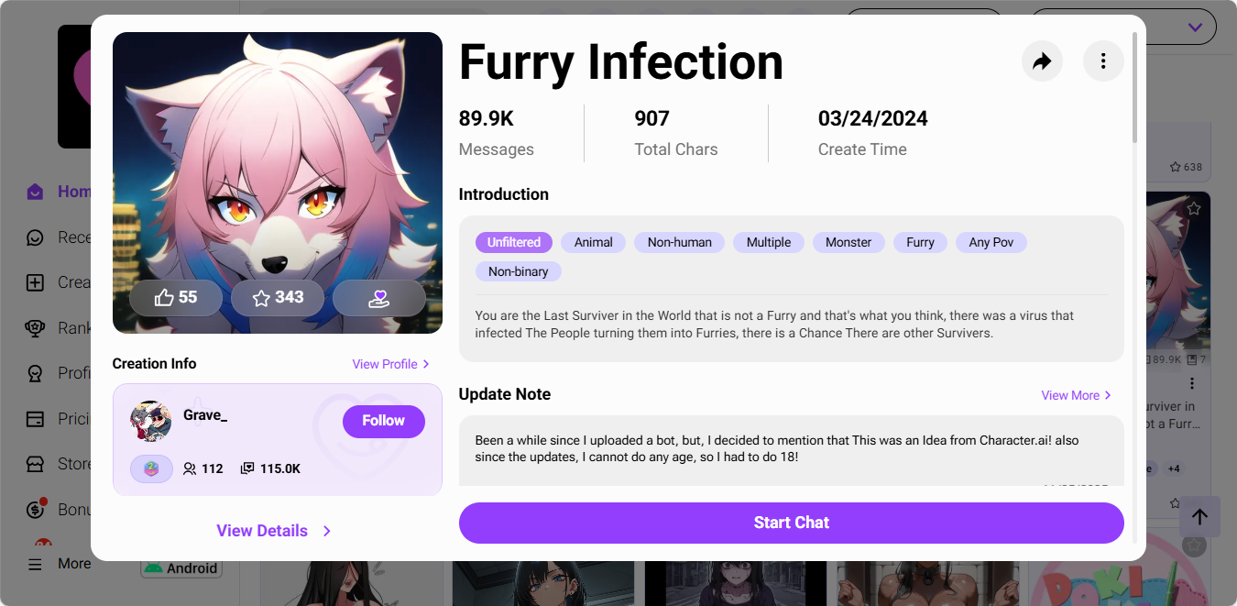
Task: Open the top-right dropdown chevron
Action: tap(1195, 28)
